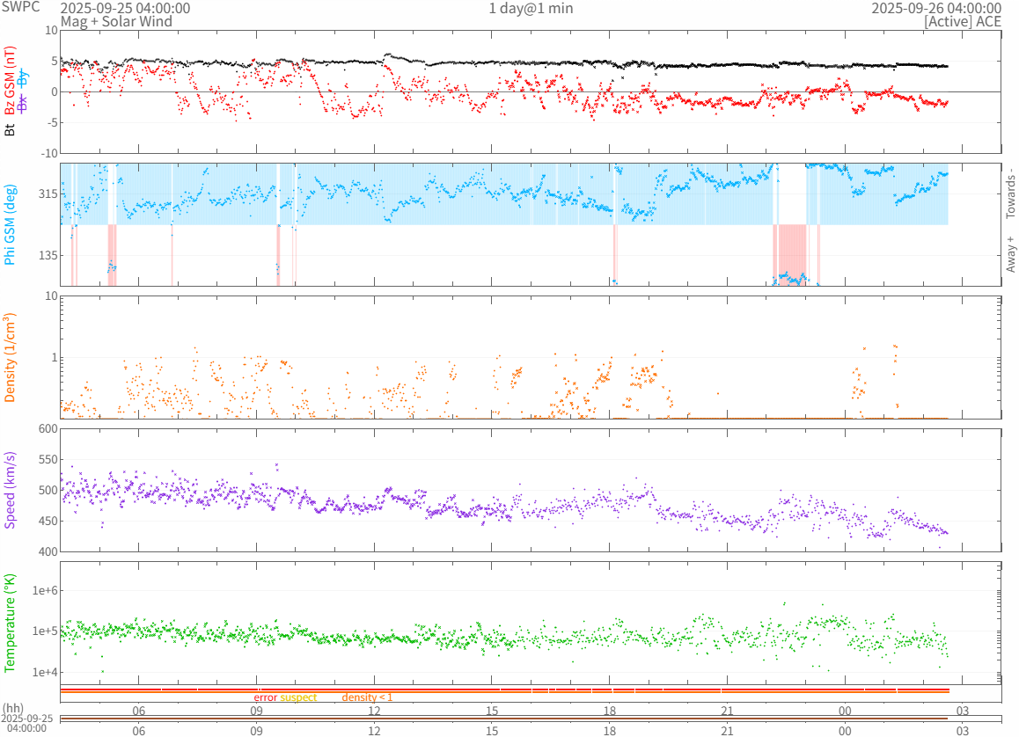Screen dimensions: 1019x737
Task: Click the 'Towards -' sector label
Action: click(x=1010, y=193)
